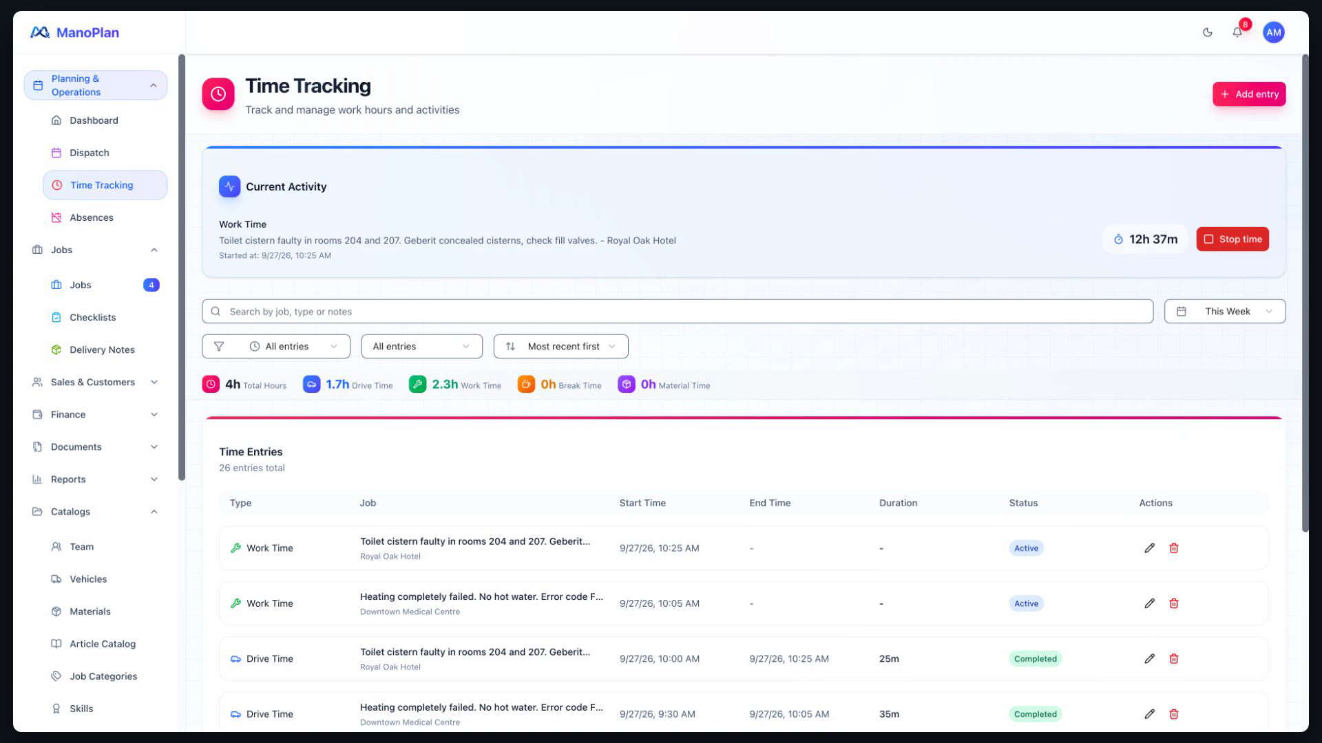Click Downtown Medical Centre in 35m row
The height and width of the screenshot is (743, 1322).
click(410, 722)
